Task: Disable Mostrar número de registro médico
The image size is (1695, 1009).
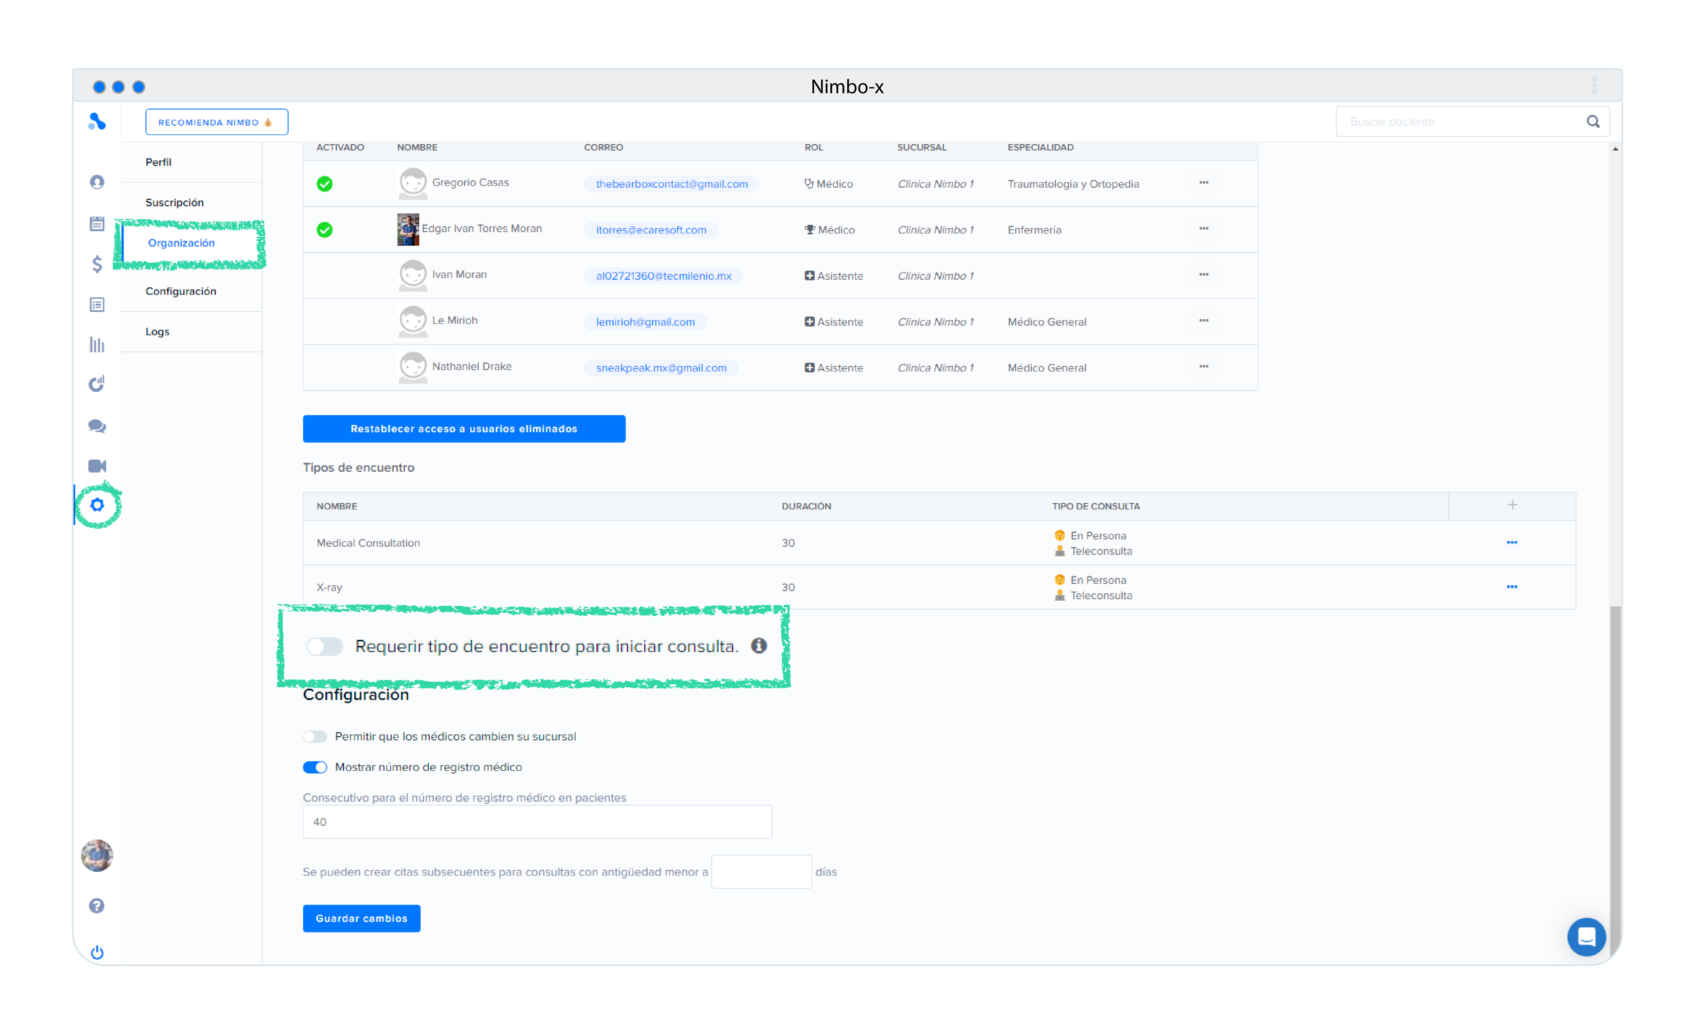Action: [315, 767]
